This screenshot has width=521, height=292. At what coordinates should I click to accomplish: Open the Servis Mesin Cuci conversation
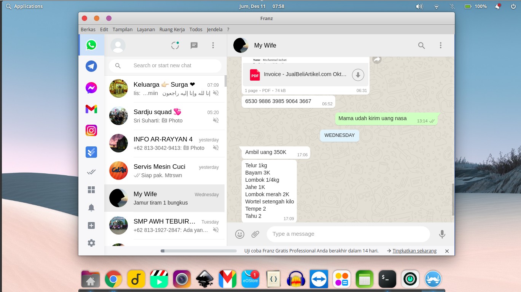click(164, 171)
